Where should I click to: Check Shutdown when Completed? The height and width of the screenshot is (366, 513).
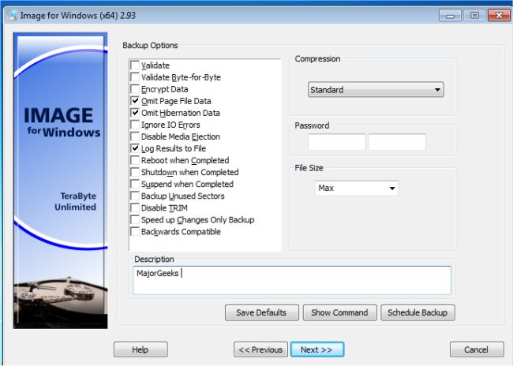pyautogui.click(x=135, y=172)
